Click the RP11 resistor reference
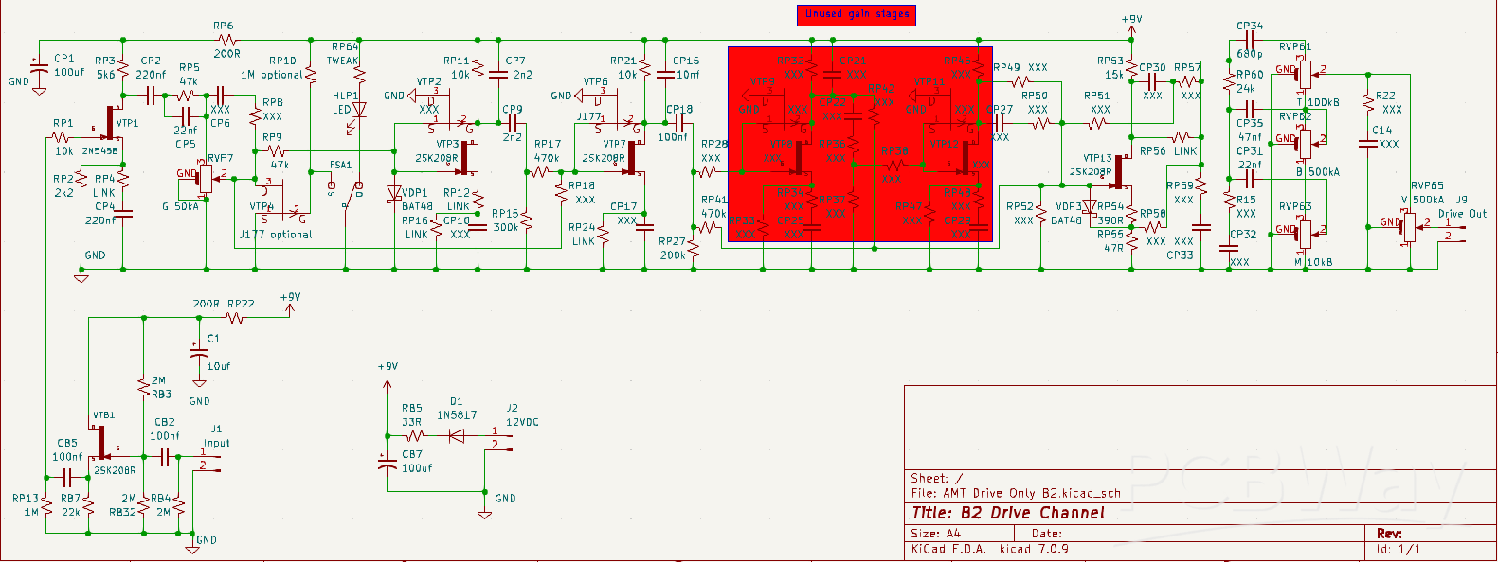Image resolution: width=1498 pixels, height=562 pixels. tap(457, 61)
